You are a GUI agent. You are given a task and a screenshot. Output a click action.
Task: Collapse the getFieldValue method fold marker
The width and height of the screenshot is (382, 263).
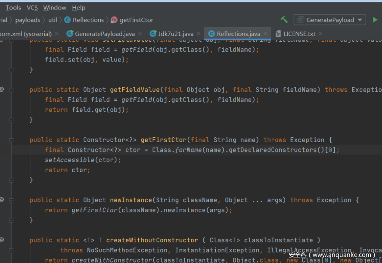(11, 90)
